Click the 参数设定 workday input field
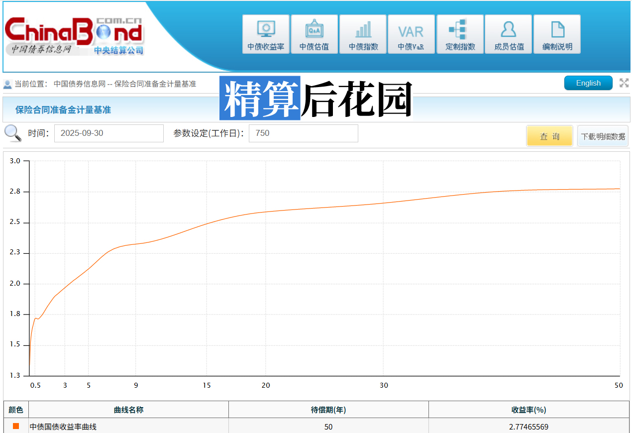 tap(303, 133)
